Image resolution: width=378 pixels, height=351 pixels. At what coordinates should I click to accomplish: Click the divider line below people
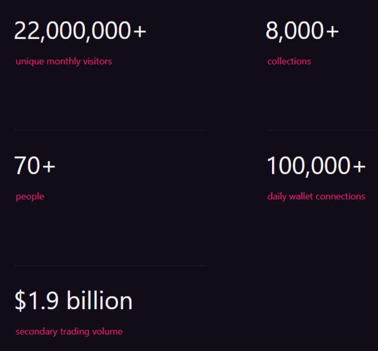coord(110,265)
